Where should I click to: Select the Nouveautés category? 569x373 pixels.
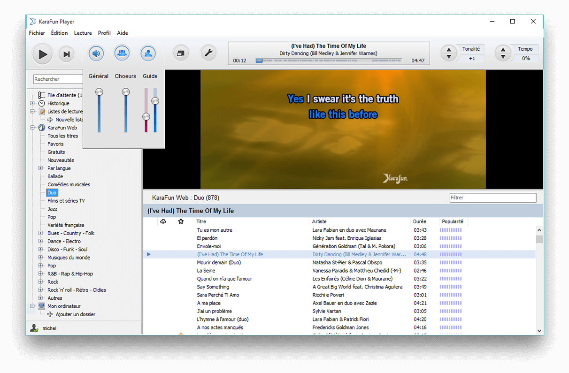pos(61,160)
